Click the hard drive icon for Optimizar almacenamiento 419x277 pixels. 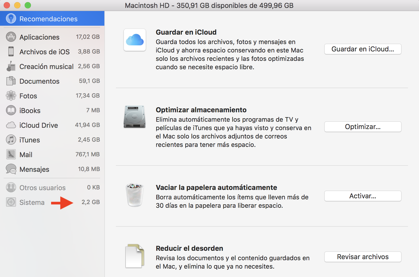pyautogui.click(x=135, y=117)
